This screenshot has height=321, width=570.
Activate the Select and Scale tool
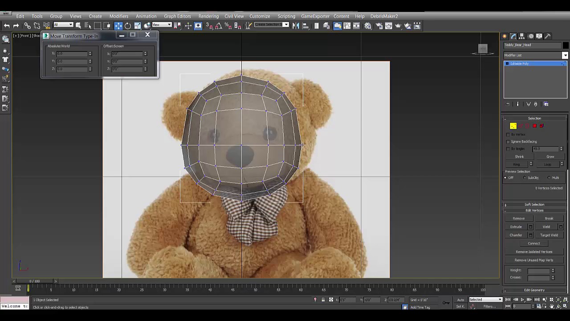(138, 26)
